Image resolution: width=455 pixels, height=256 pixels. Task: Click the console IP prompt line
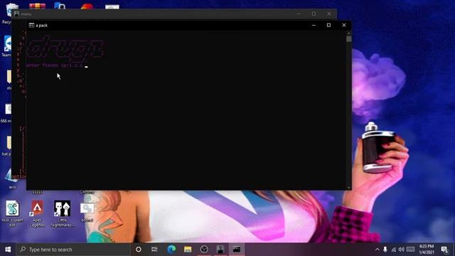[57, 65]
